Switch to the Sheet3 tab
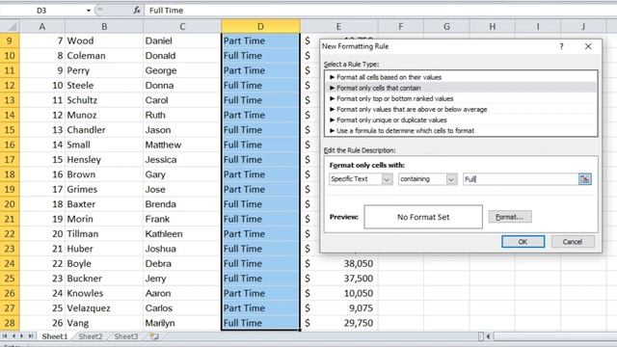 coord(126,336)
